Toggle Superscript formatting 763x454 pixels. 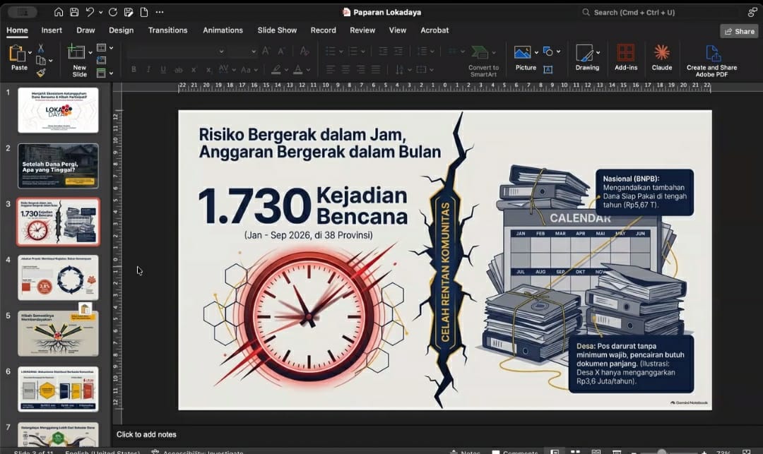(x=194, y=69)
